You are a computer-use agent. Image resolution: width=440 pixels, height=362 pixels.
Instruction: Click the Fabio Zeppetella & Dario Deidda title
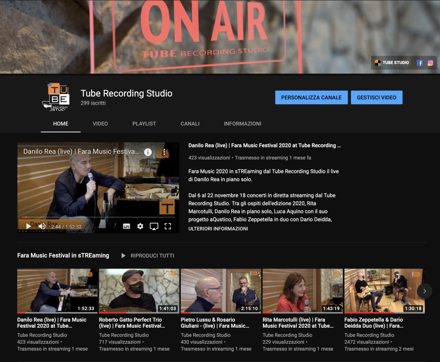[374, 323]
